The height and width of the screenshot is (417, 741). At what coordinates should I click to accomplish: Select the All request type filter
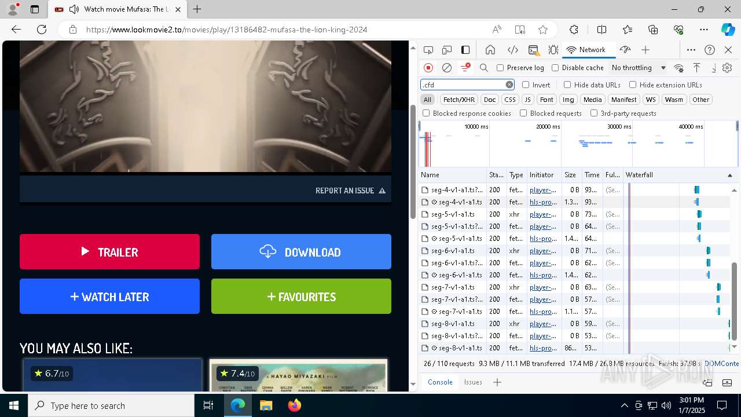click(x=427, y=100)
